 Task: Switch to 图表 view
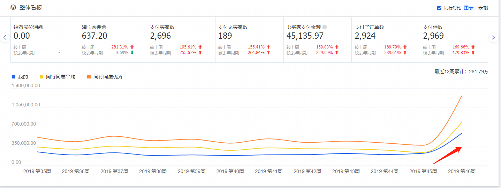[469, 8]
